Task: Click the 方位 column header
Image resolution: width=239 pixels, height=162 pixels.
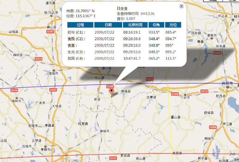Action: pos(173,25)
